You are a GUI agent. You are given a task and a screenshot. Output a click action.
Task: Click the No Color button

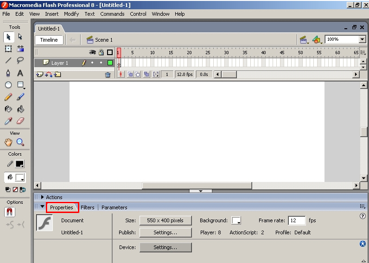click(15, 189)
